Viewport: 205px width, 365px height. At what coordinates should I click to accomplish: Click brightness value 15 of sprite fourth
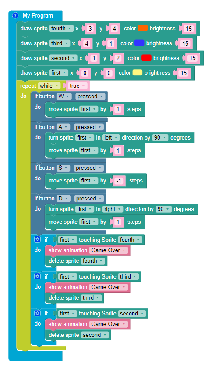tap(188, 29)
